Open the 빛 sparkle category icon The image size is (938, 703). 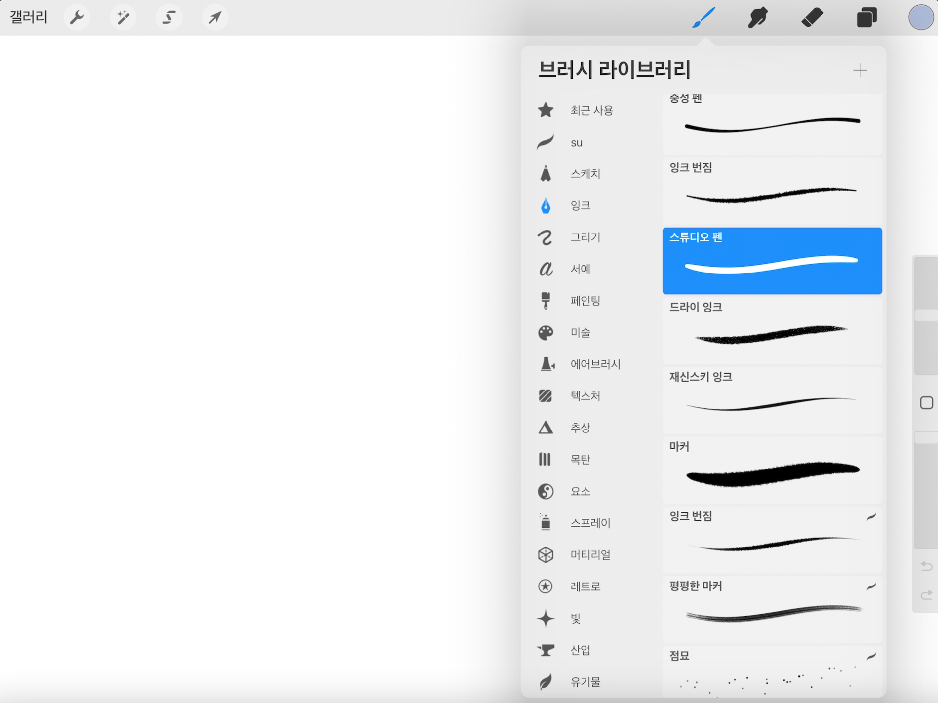[x=546, y=618]
